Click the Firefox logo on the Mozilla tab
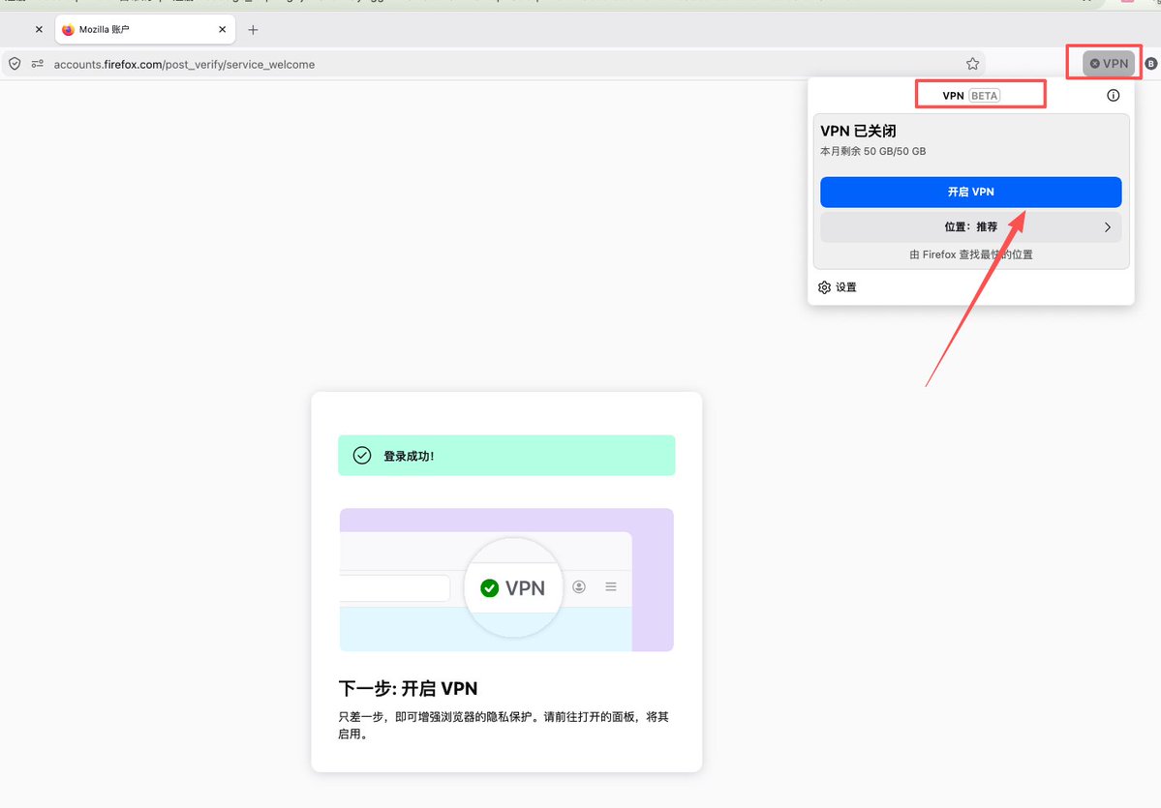Screen dimensions: 1161x808 (x=68, y=30)
